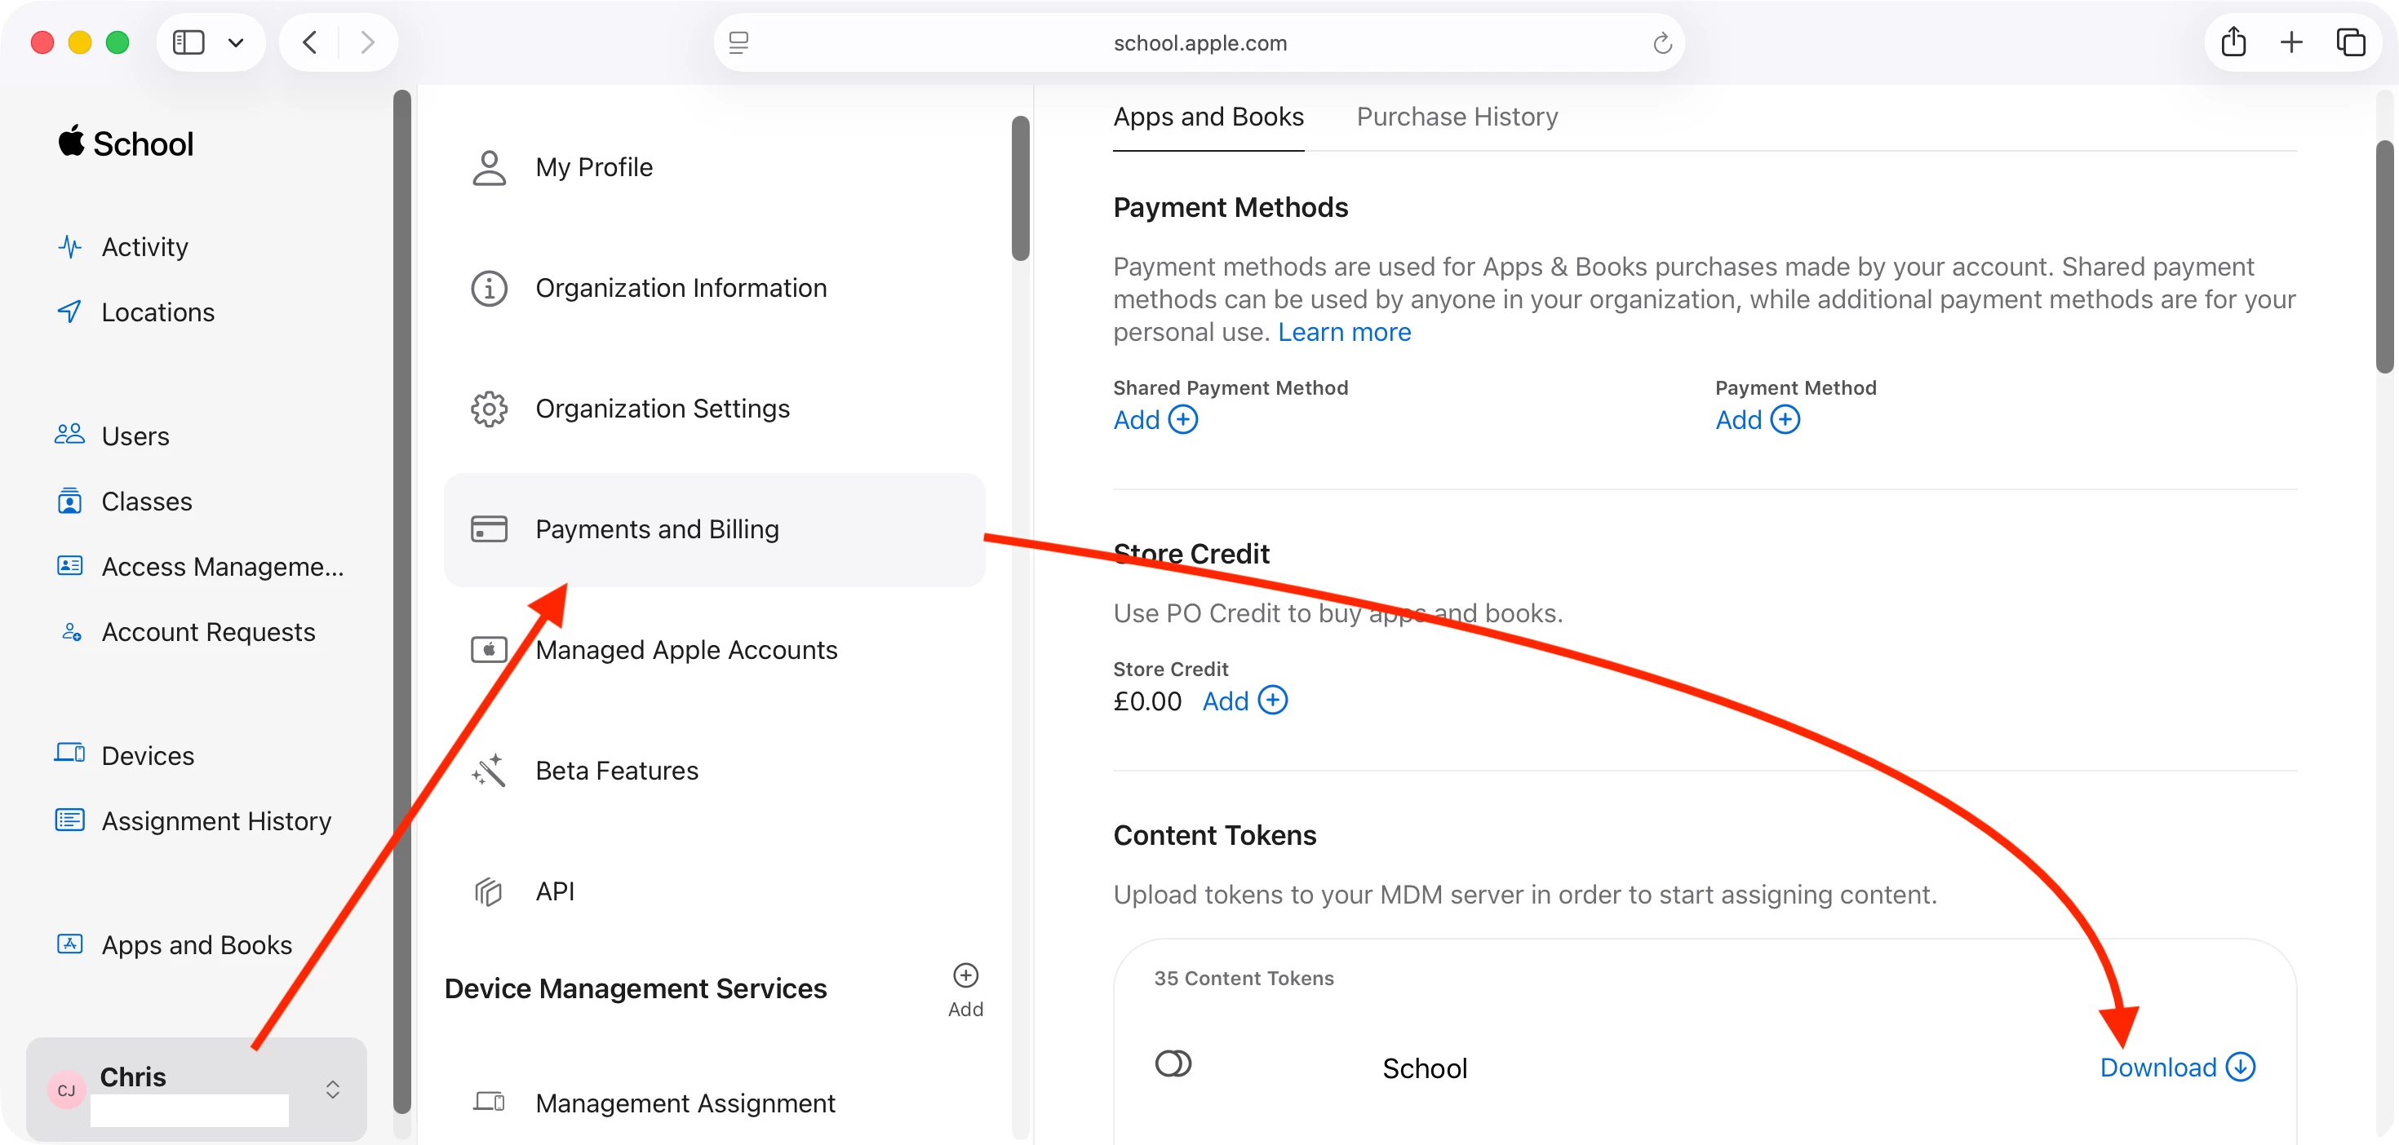Click the Beta Features sparkle wand icon
This screenshot has width=2399, height=1145.
click(x=489, y=770)
